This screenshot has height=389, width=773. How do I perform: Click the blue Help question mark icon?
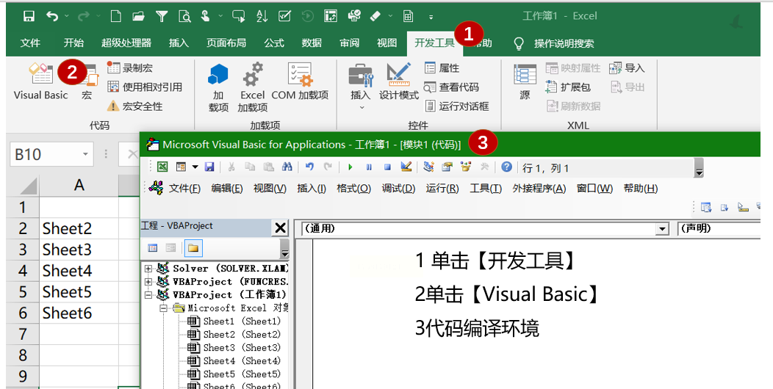coord(507,167)
